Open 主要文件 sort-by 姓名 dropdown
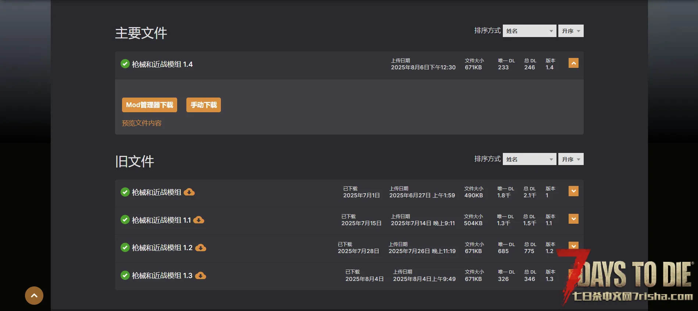Screen dimensions: 698x311 529,31
